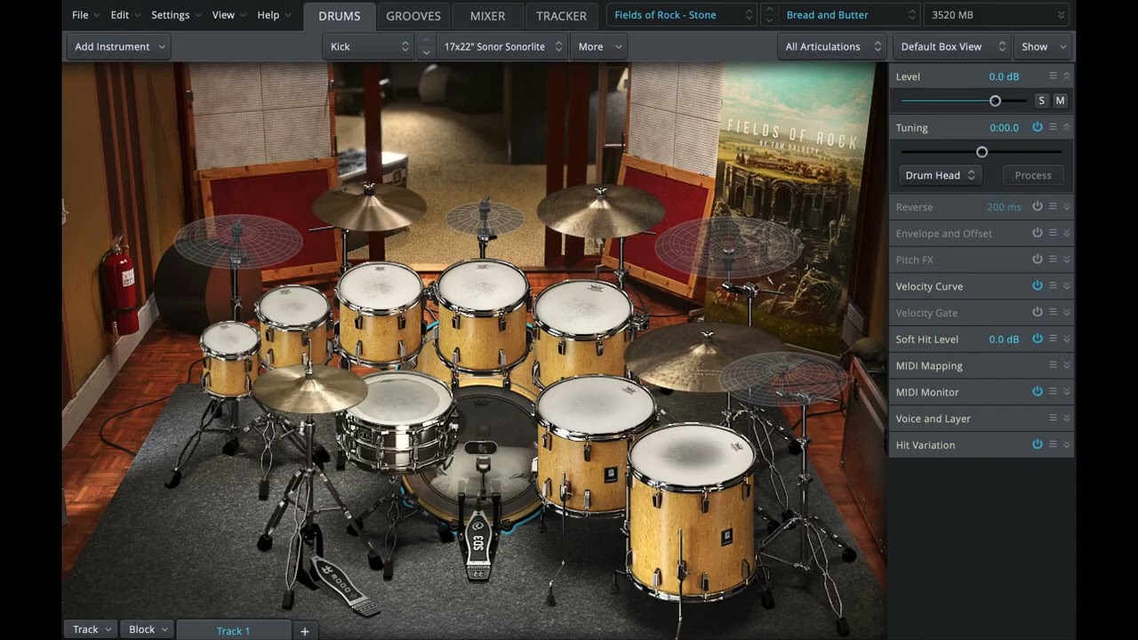This screenshot has width=1138, height=640.
Task: Enable the Reverse power toggle
Action: 1037,206
